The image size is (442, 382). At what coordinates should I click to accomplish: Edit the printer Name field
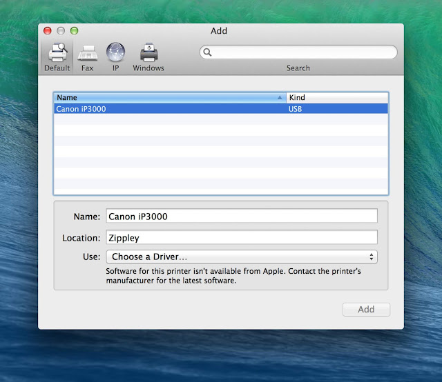pyautogui.click(x=242, y=216)
